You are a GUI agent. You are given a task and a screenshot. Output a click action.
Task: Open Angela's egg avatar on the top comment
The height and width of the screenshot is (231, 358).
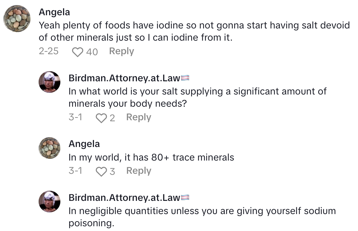[x=17, y=19]
